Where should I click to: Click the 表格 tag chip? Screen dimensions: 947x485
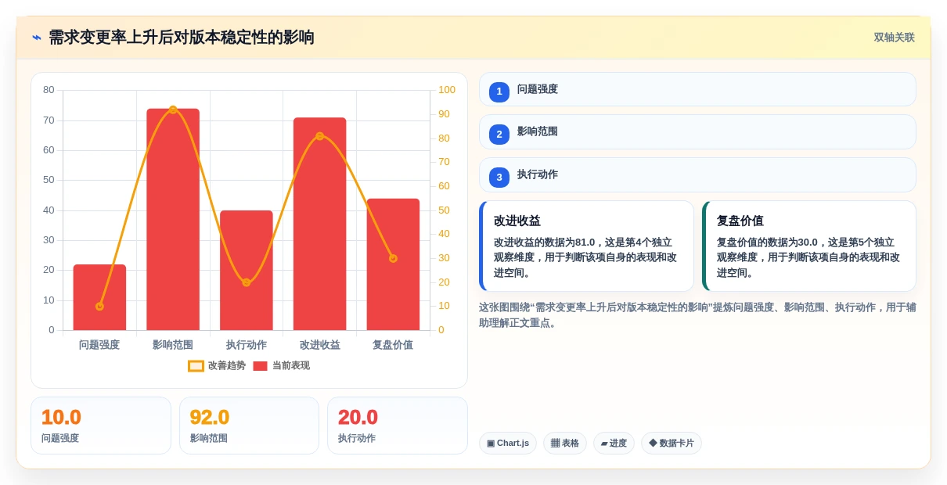pyautogui.click(x=565, y=444)
